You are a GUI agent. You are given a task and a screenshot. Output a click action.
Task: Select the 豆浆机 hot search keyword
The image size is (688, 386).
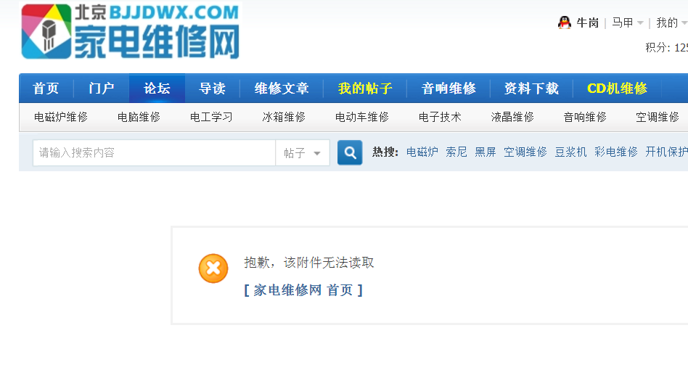(570, 152)
